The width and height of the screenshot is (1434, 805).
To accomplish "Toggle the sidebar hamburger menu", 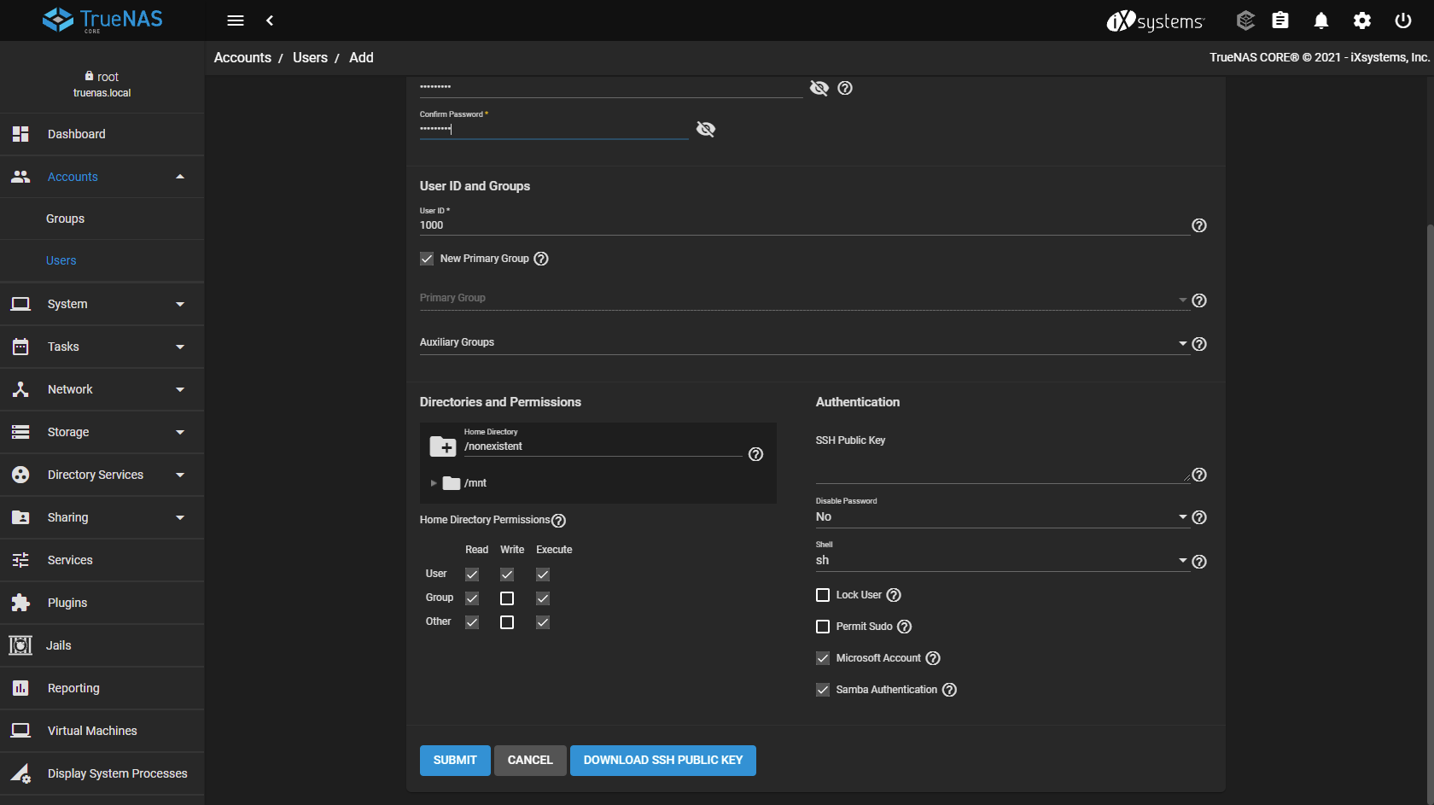I will (236, 20).
